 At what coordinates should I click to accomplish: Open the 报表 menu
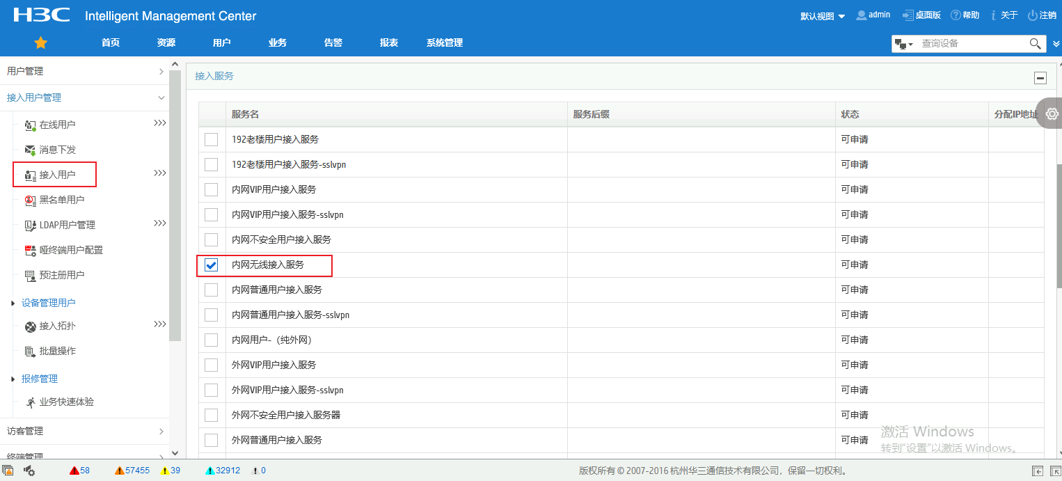tap(389, 43)
